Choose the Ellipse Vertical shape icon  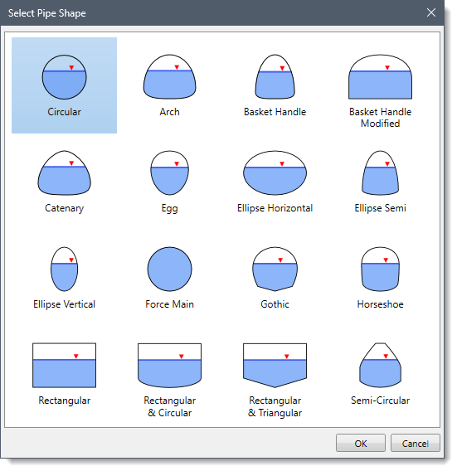tap(65, 269)
